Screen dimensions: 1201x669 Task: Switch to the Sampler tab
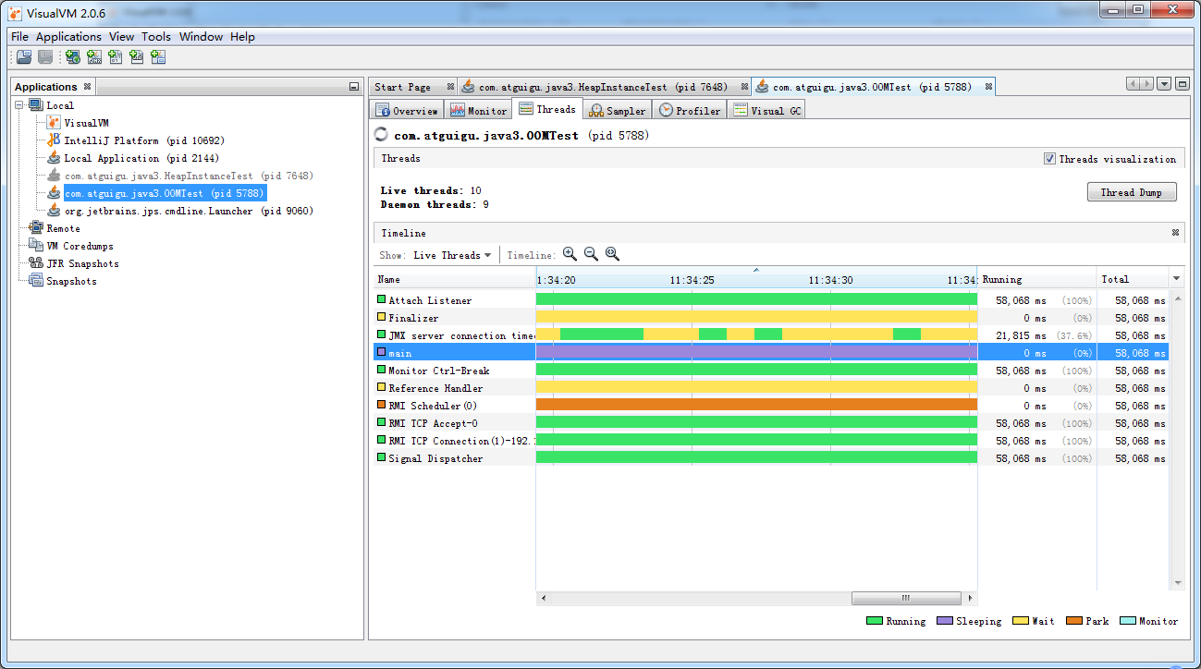[x=618, y=110]
